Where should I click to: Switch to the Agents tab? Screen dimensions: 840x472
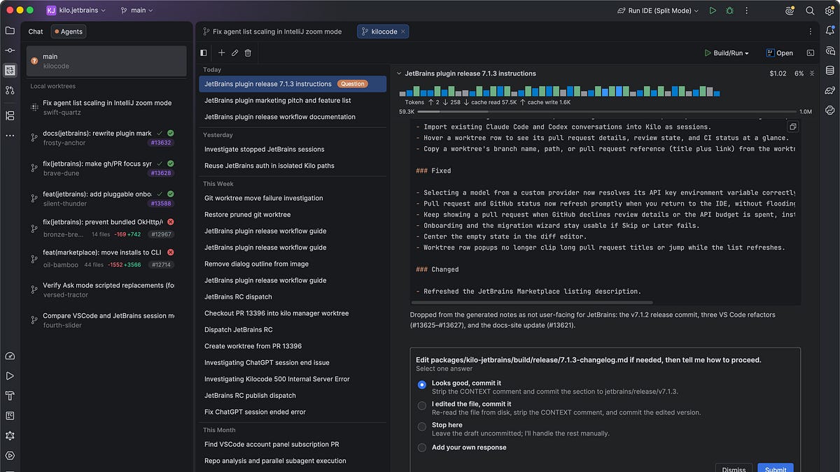(x=67, y=31)
